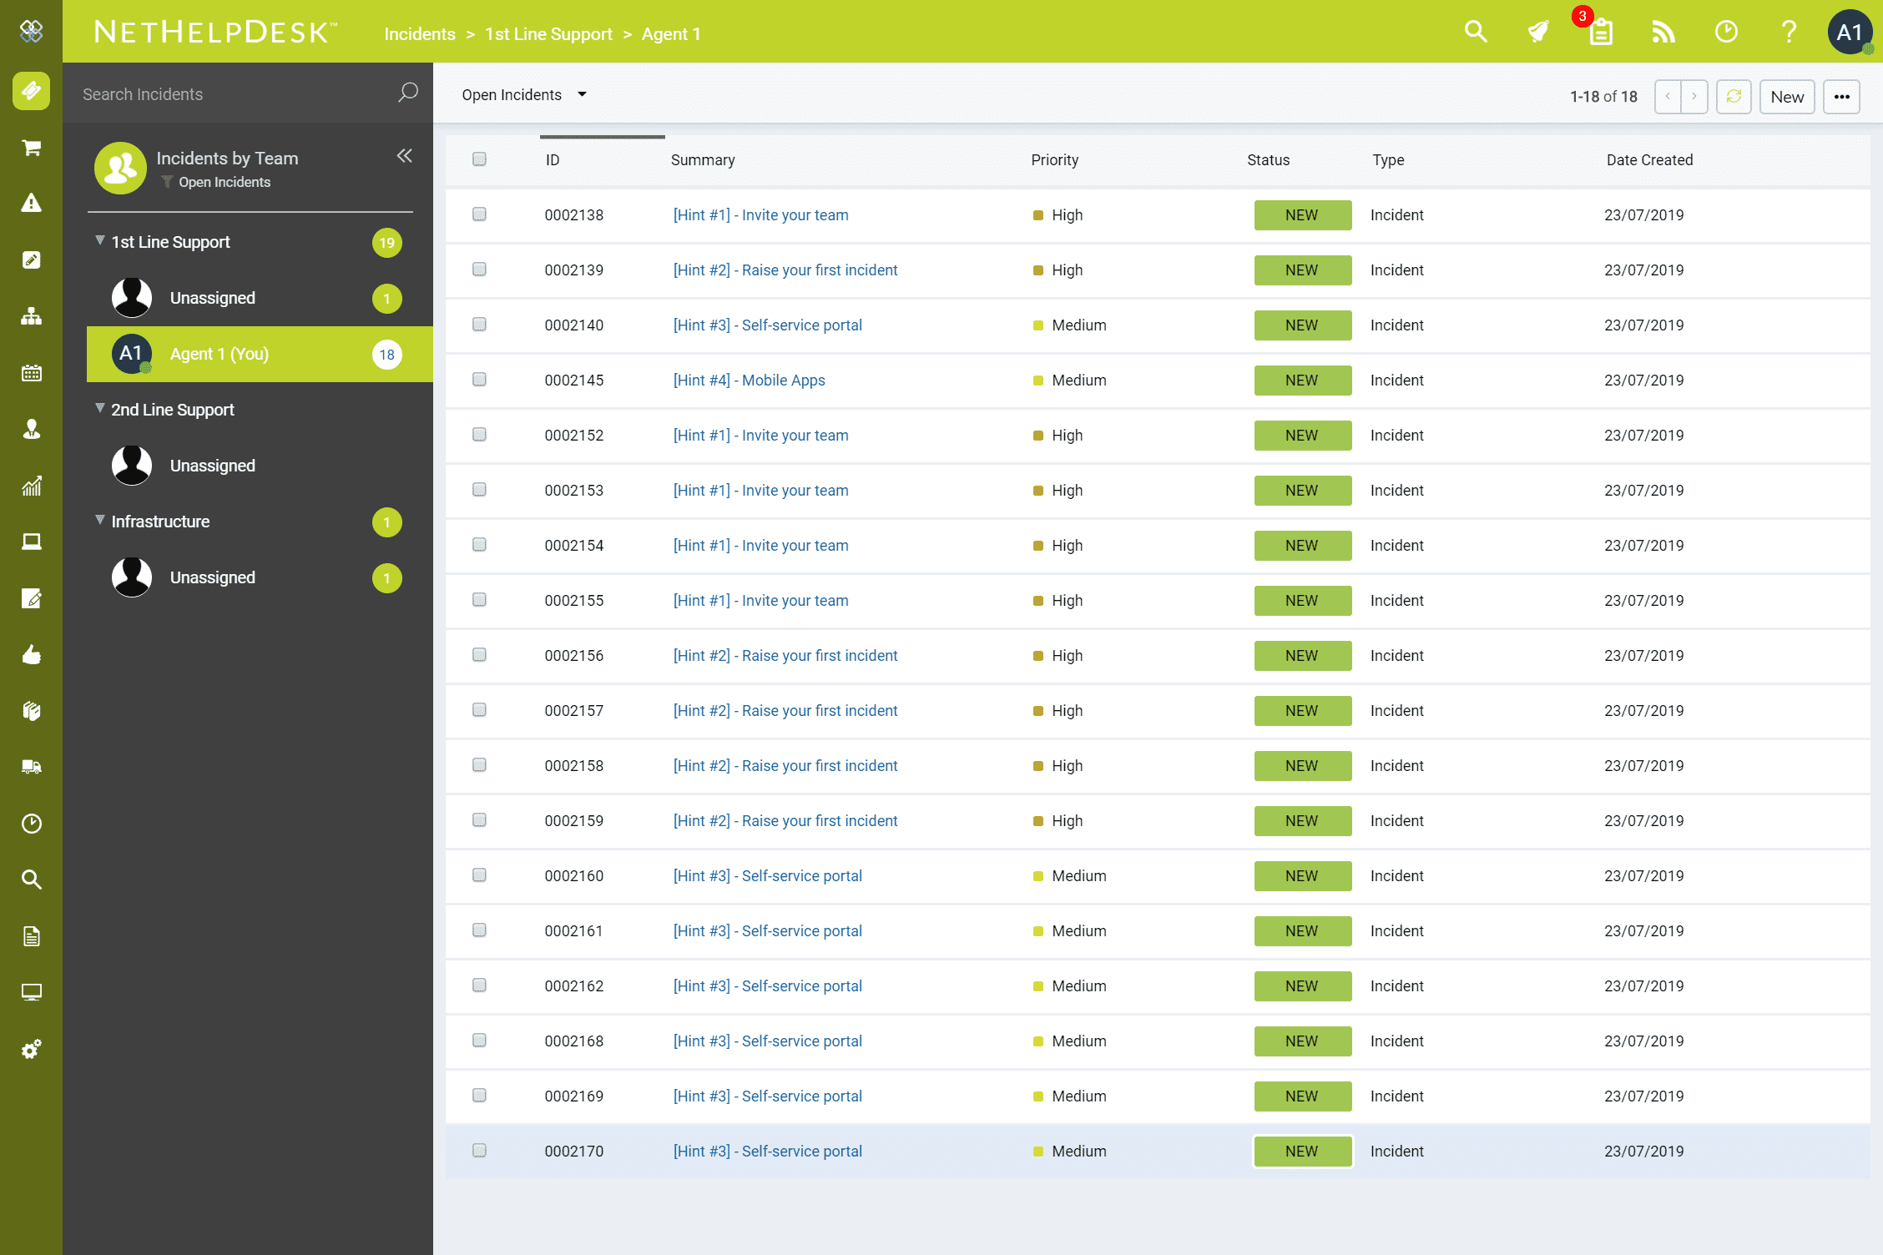Select the shopping cart sales icon
The image size is (1883, 1255).
(31, 147)
